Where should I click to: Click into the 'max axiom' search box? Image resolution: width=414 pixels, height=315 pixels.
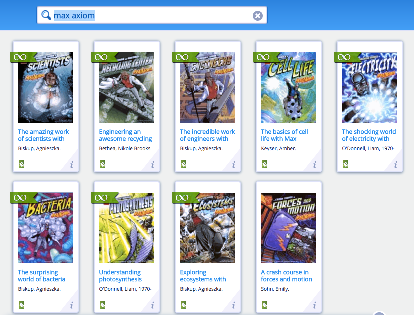[x=152, y=15]
